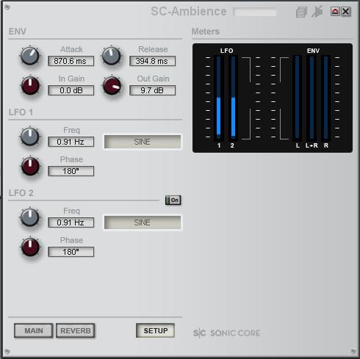
Task: Click the Attack knob
Action: 30,56
